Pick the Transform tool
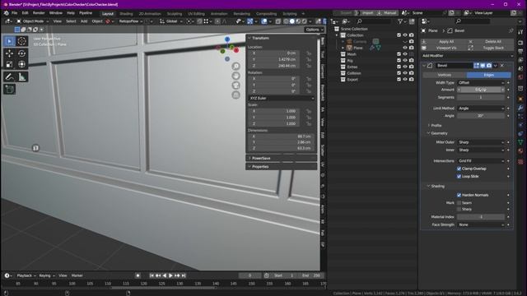The height and width of the screenshot is (296, 527). pos(22,64)
